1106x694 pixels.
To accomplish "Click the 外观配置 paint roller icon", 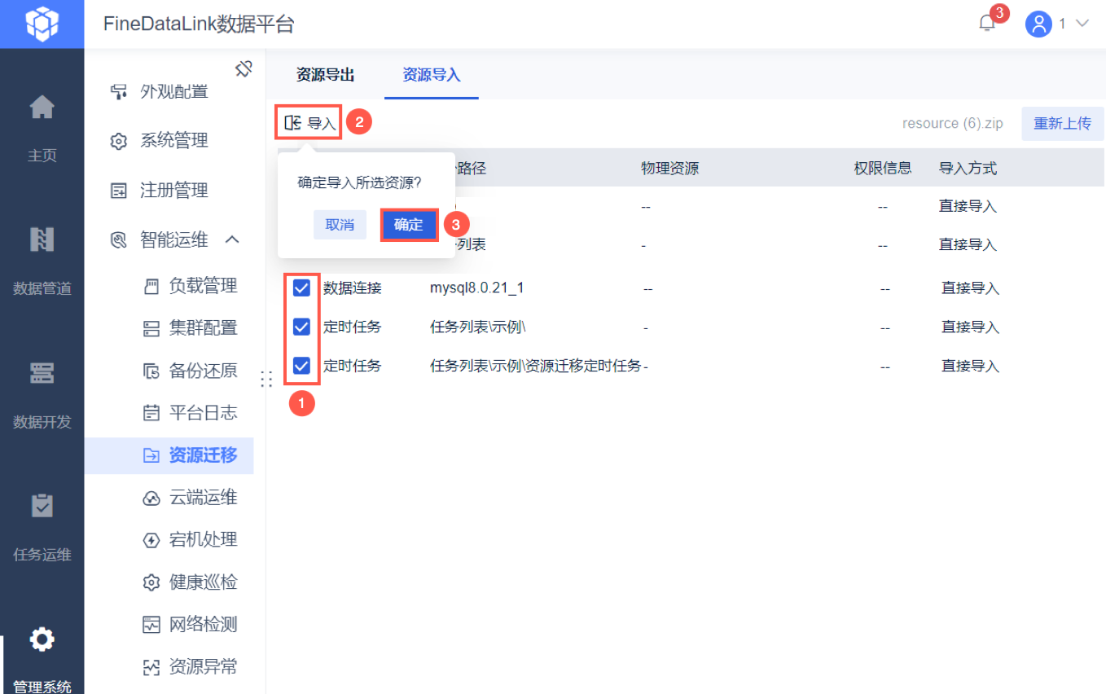I will point(119,92).
